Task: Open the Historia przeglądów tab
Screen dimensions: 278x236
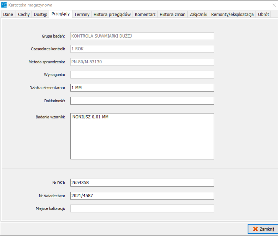Action: coord(112,14)
